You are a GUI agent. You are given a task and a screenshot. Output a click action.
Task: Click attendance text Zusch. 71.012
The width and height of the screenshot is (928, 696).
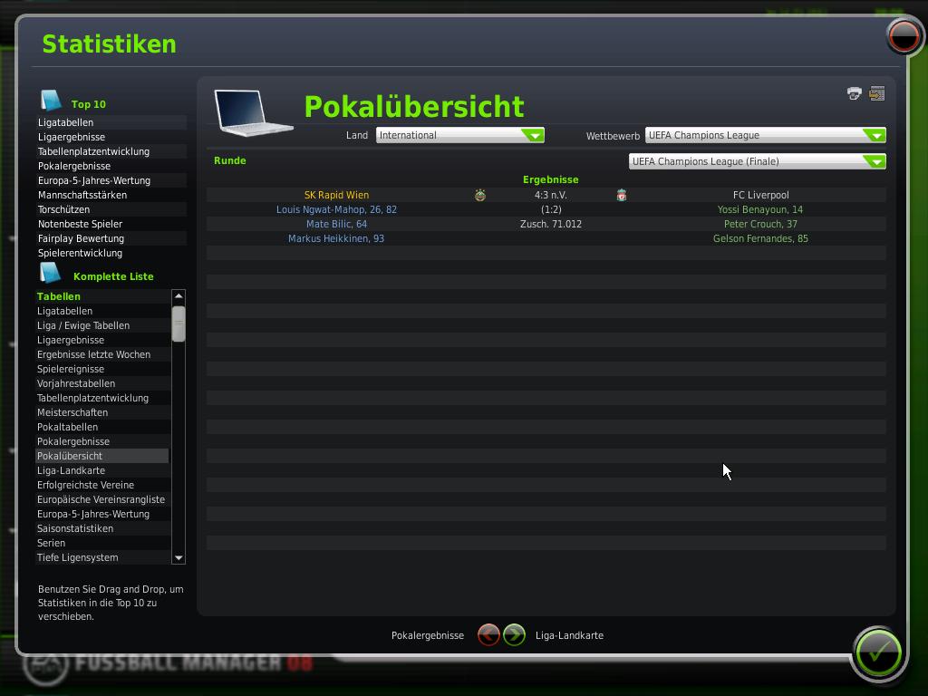click(x=550, y=224)
